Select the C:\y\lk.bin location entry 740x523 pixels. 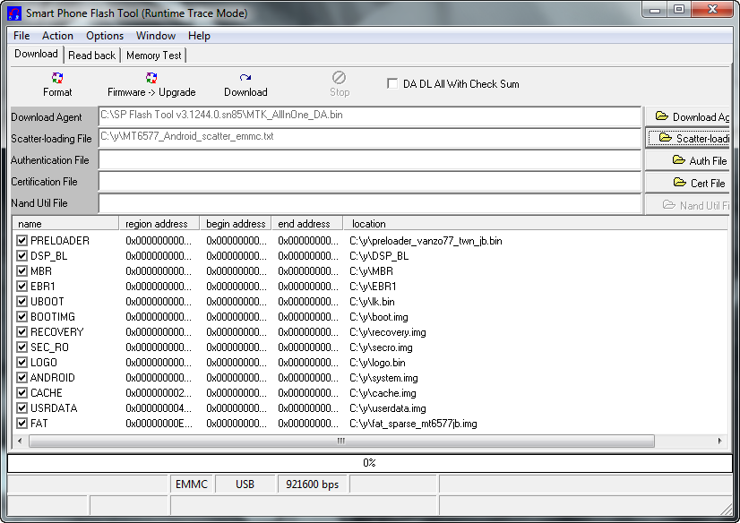[x=372, y=302]
